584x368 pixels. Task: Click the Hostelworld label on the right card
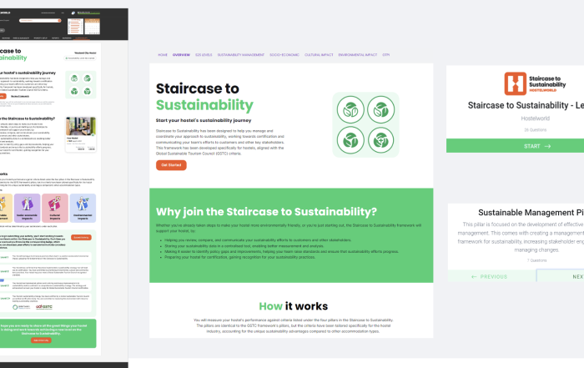coord(536,118)
